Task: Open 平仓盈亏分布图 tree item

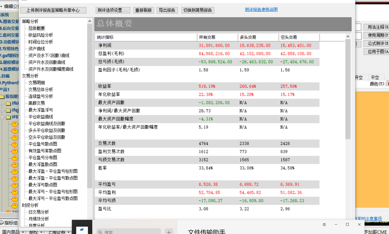Action: click(x=43, y=158)
